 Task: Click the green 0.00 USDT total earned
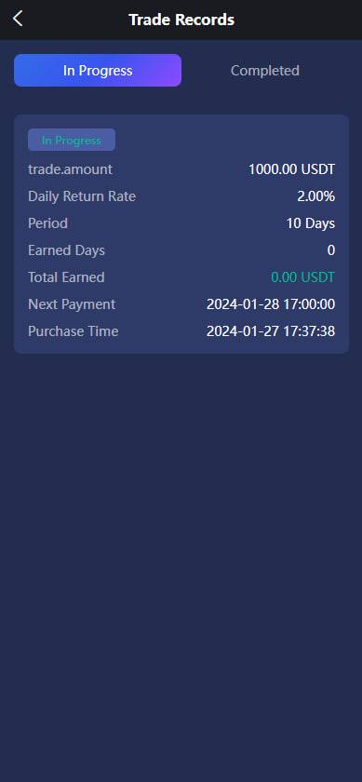pos(303,277)
